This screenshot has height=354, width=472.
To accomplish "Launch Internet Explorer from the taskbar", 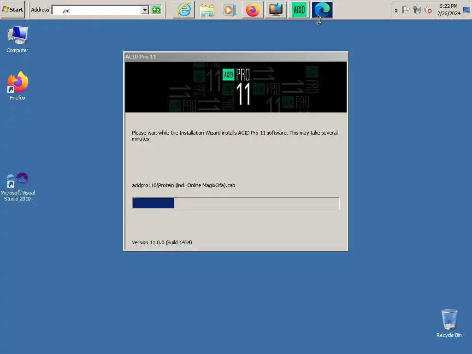I will tap(184, 10).
